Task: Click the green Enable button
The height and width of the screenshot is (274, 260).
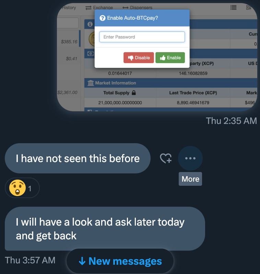Action: coord(170,58)
